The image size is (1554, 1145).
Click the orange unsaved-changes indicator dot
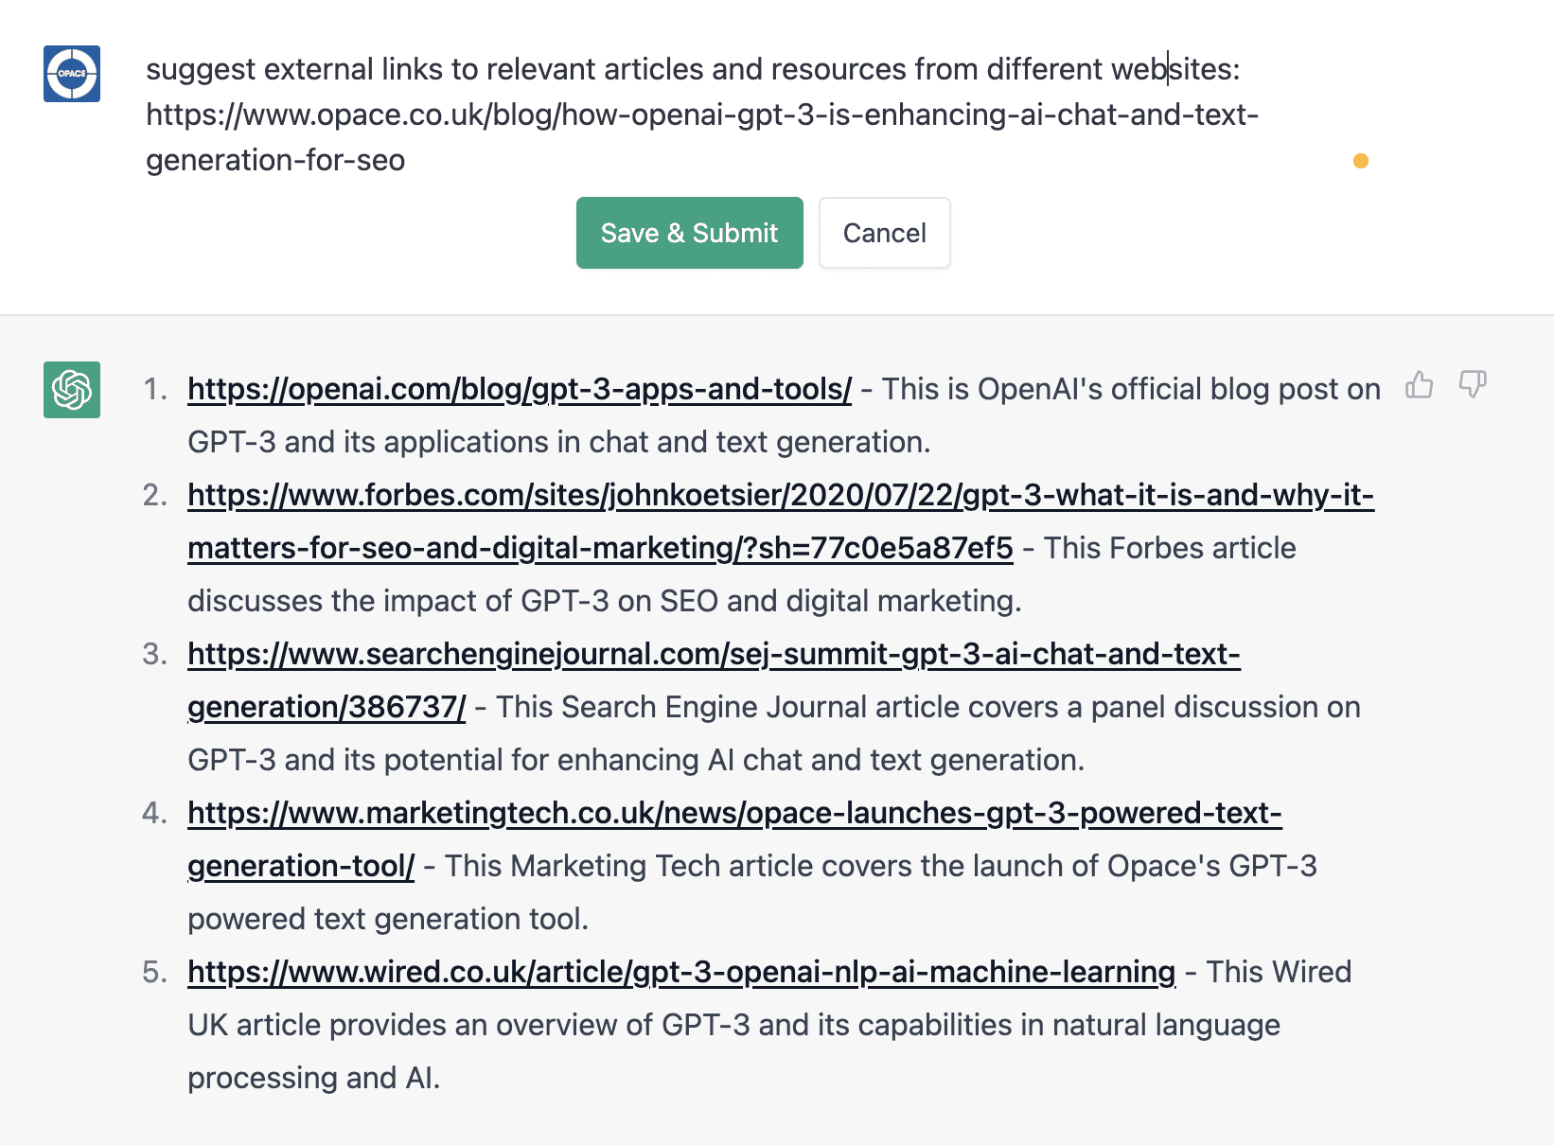click(x=1362, y=161)
